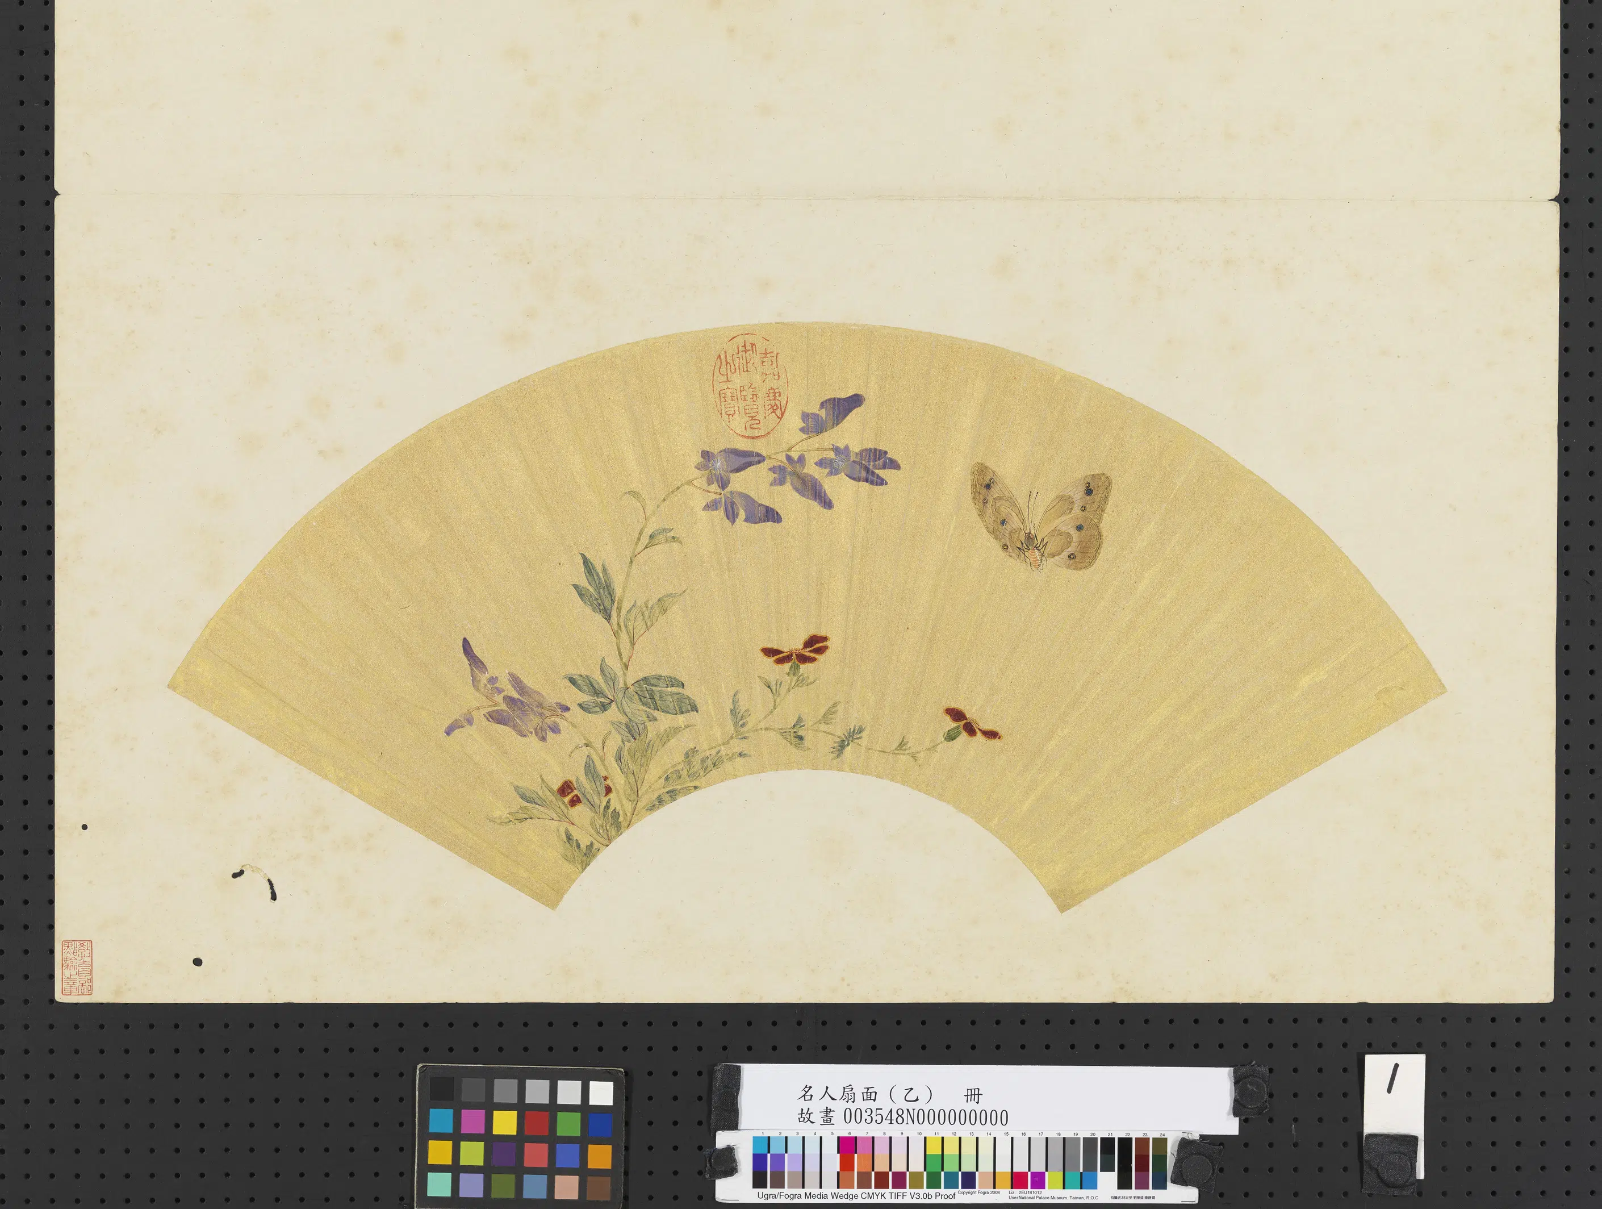Click column number "24" on the media wedge
This screenshot has width=1602, height=1209.
click(1162, 1135)
